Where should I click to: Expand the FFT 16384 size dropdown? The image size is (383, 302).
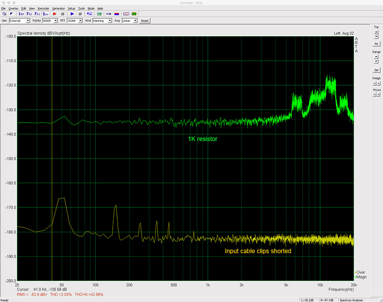[80, 21]
